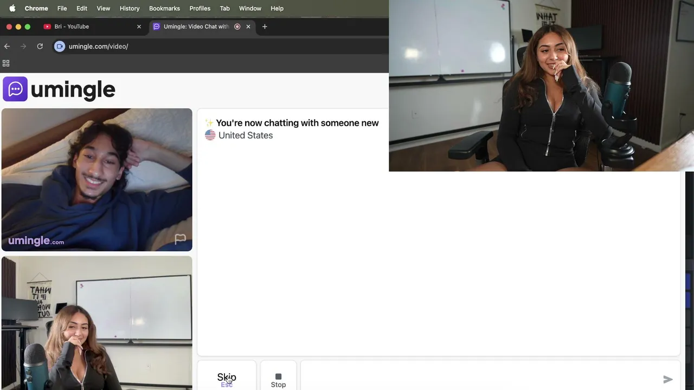Open the Tab menu
The height and width of the screenshot is (390, 694).
point(224,8)
